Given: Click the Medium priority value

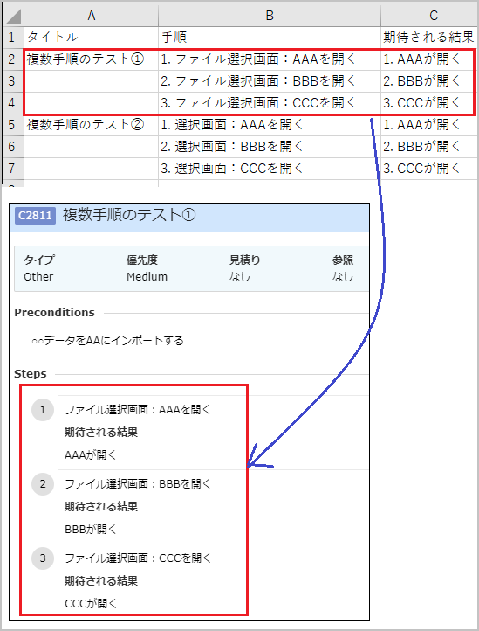Looking at the screenshot, I should point(147,277).
